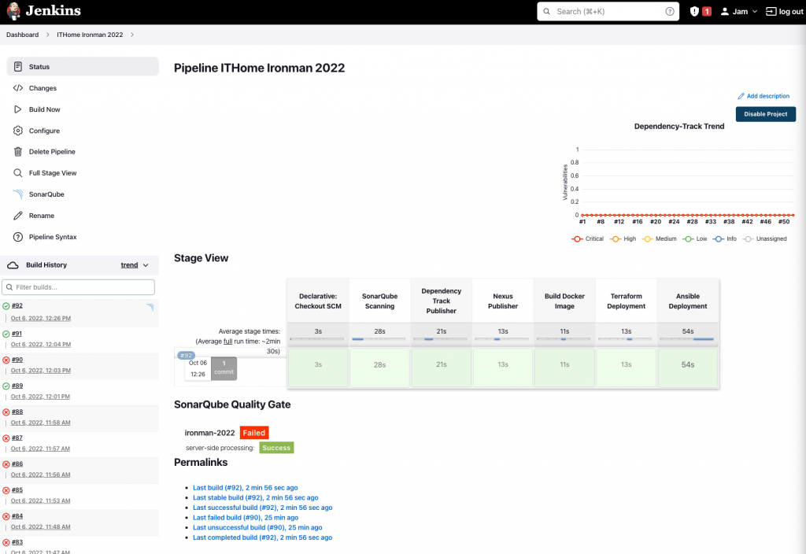The image size is (806, 554).
Task: Toggle the Critical series in chart legend
Action: click(587, 239)
